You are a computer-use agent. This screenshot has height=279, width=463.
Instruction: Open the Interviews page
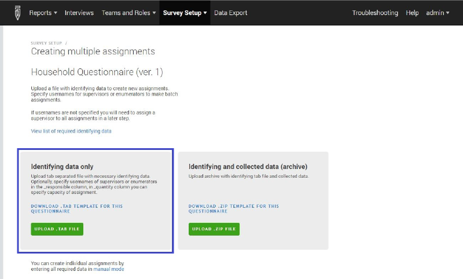(79, 13)
